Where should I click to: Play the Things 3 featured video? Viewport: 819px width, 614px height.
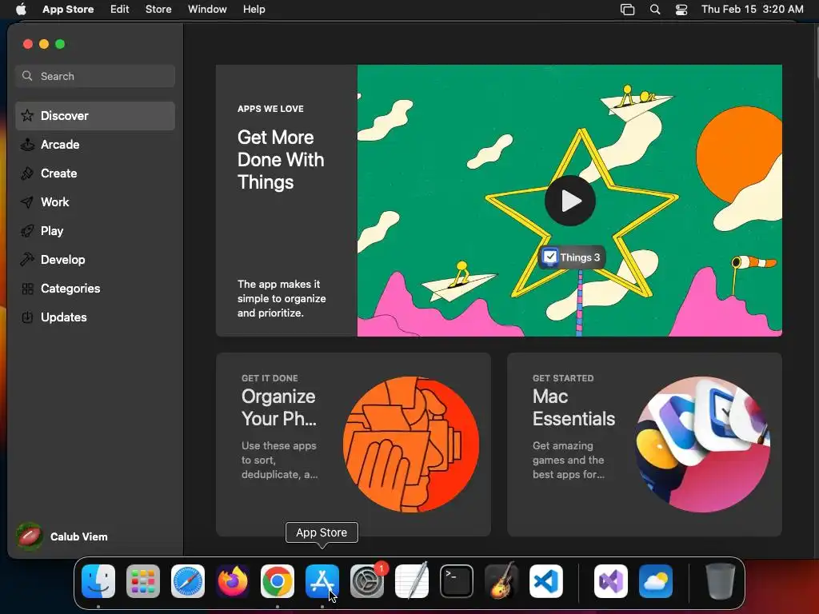click(569, 201)
